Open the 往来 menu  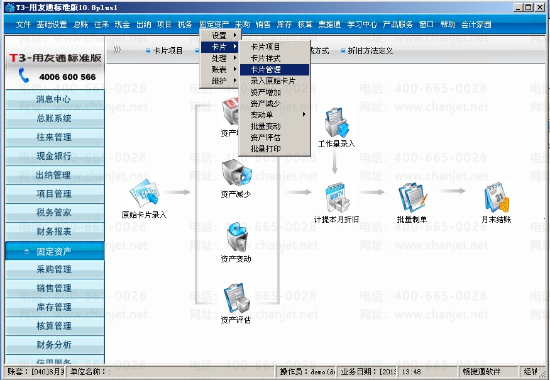pos(101,25)
